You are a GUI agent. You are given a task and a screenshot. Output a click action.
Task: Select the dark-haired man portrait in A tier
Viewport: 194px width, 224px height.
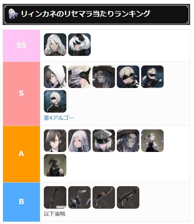(55, 141)
